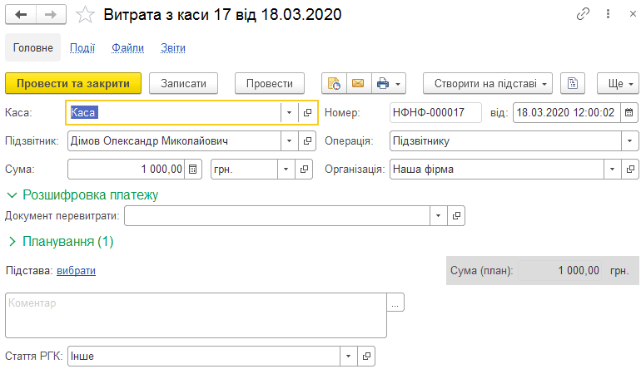The image size is (641, 369).
Task: Click the Записати button
Action: (x=183, y=83)
